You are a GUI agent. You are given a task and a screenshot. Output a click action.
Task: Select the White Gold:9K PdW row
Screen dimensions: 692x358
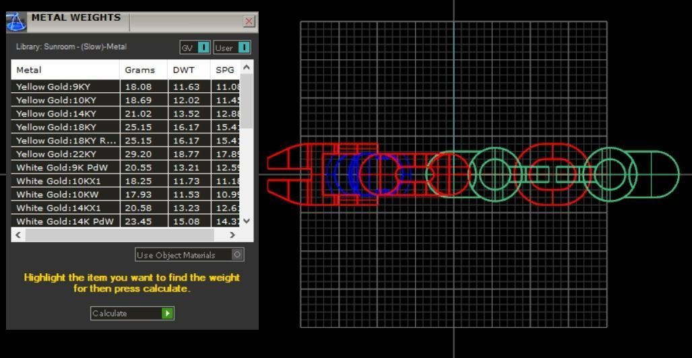click(x=126, y=168)
